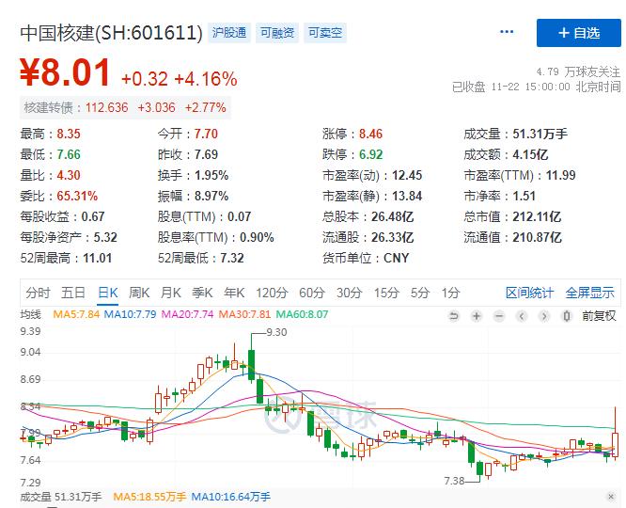Toggle the MA30:7.81 moving average label
Viewport: 626px width, 508px height.
point(244,314)
